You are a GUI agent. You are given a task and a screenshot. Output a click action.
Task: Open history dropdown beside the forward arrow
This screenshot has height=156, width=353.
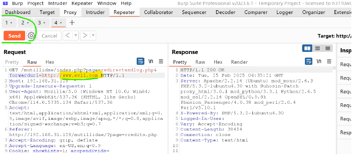pyautogui.click(x=93, y=36)
